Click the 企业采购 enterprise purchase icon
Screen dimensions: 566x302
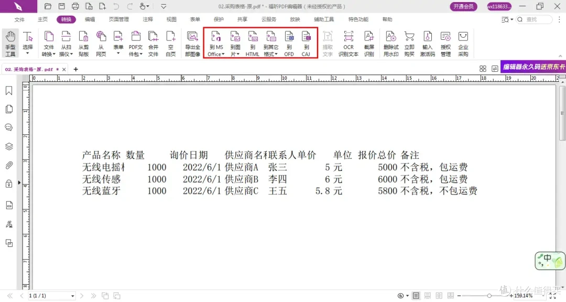[463, 37]
